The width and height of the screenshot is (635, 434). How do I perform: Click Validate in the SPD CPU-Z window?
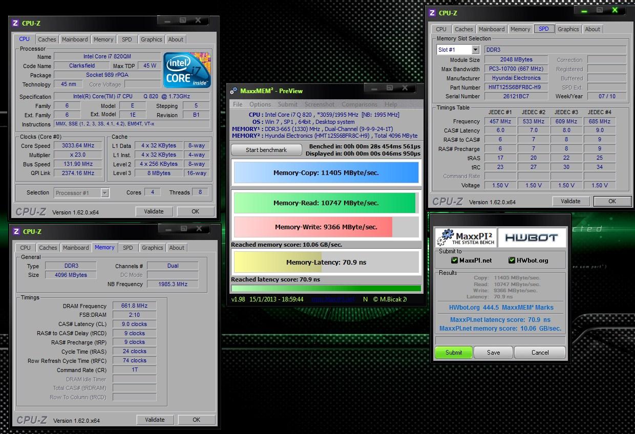(570, 201)
